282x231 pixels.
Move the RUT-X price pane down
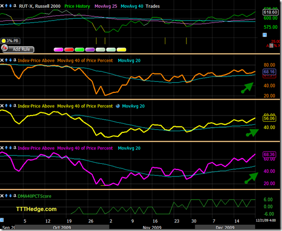11,6
